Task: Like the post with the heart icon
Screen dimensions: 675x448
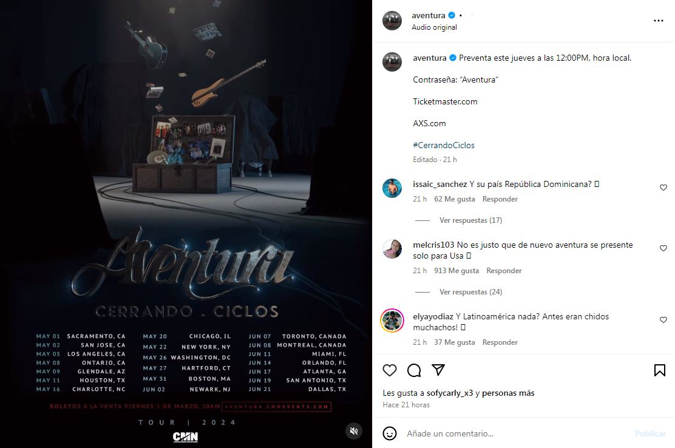Action: [390, 370]
